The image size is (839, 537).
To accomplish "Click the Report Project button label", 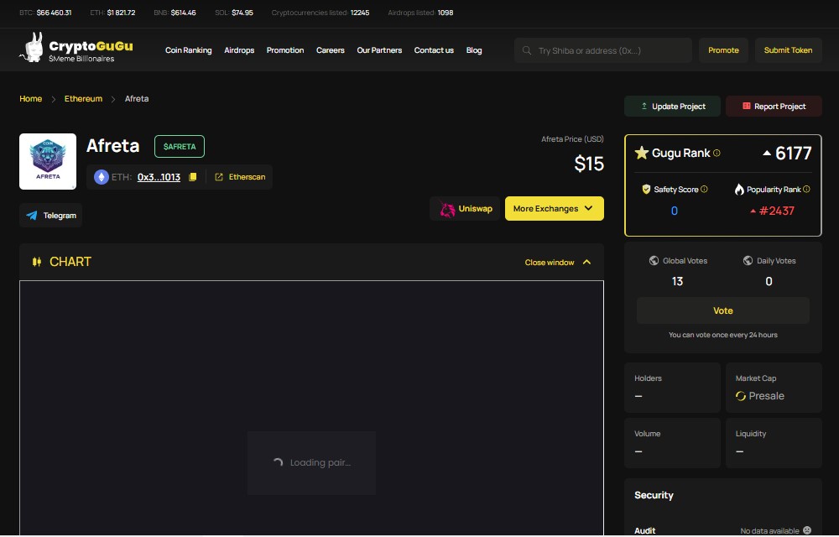I will [779, 107].
